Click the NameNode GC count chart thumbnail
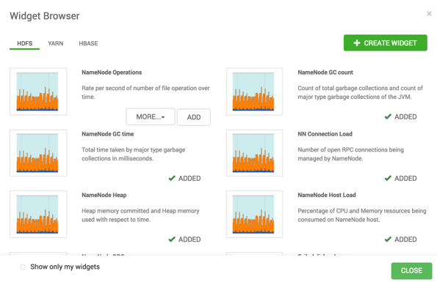 (254, 92)
